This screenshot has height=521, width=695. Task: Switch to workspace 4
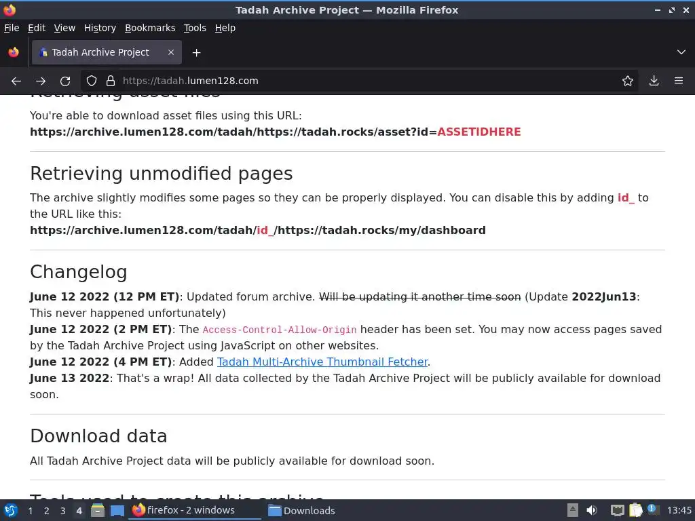pyautogui.click(x=79, y=511)
